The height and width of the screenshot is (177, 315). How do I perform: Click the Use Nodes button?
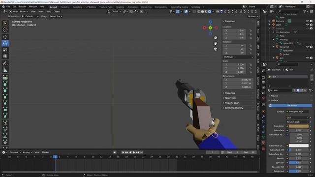pos(290,106)
